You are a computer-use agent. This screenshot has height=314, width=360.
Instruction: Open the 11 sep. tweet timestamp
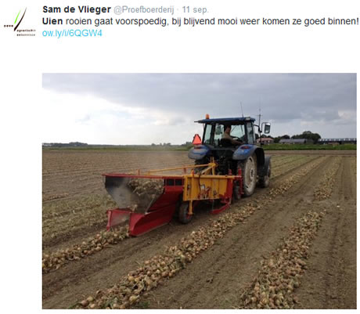196,9
